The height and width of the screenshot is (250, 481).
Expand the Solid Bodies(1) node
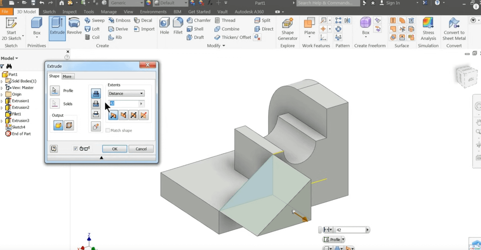2,81
